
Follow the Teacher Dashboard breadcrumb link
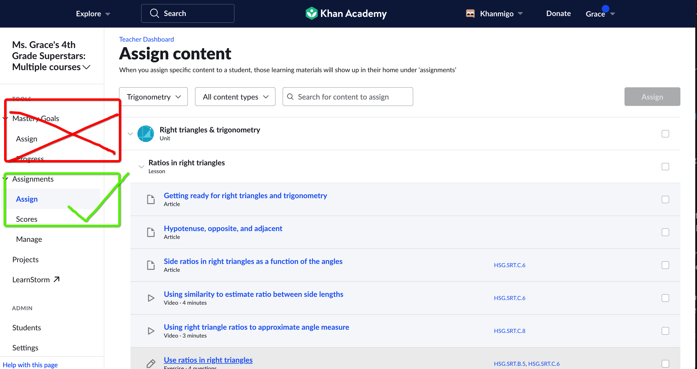pyautogui.click(x=146, y=39)
